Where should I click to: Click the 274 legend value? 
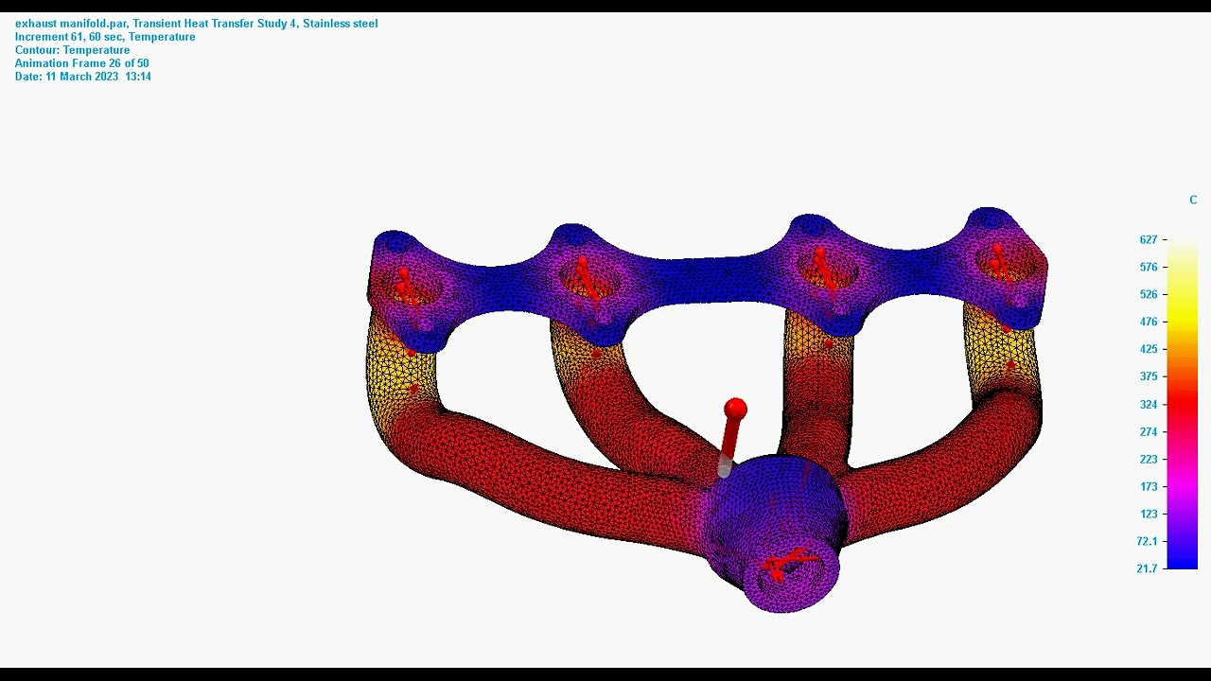pos(1149,432)
